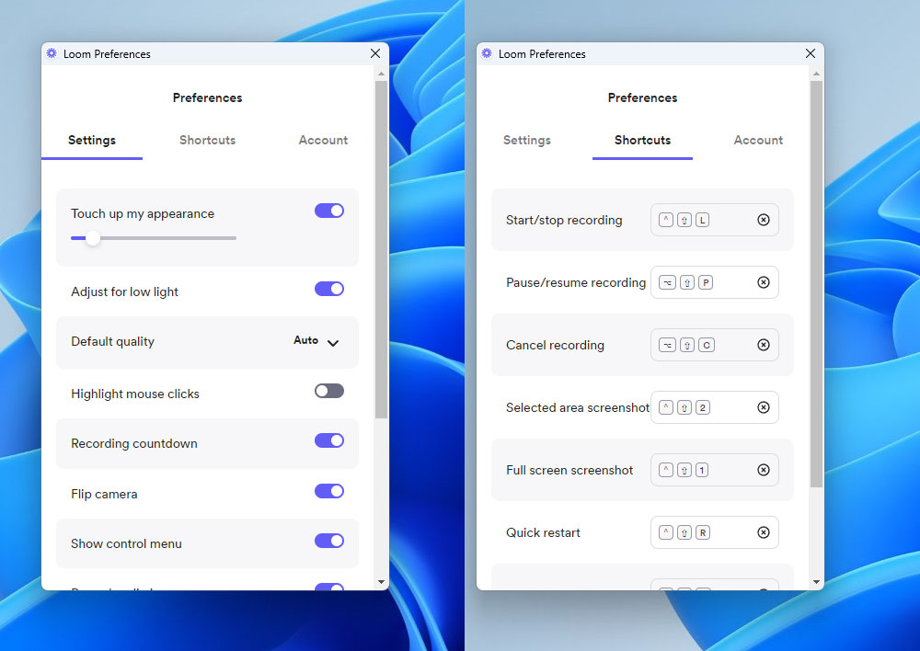Click the right window scrollbar thumb
The width and height of the screenshot is (920, 651).
pos(816,284)
